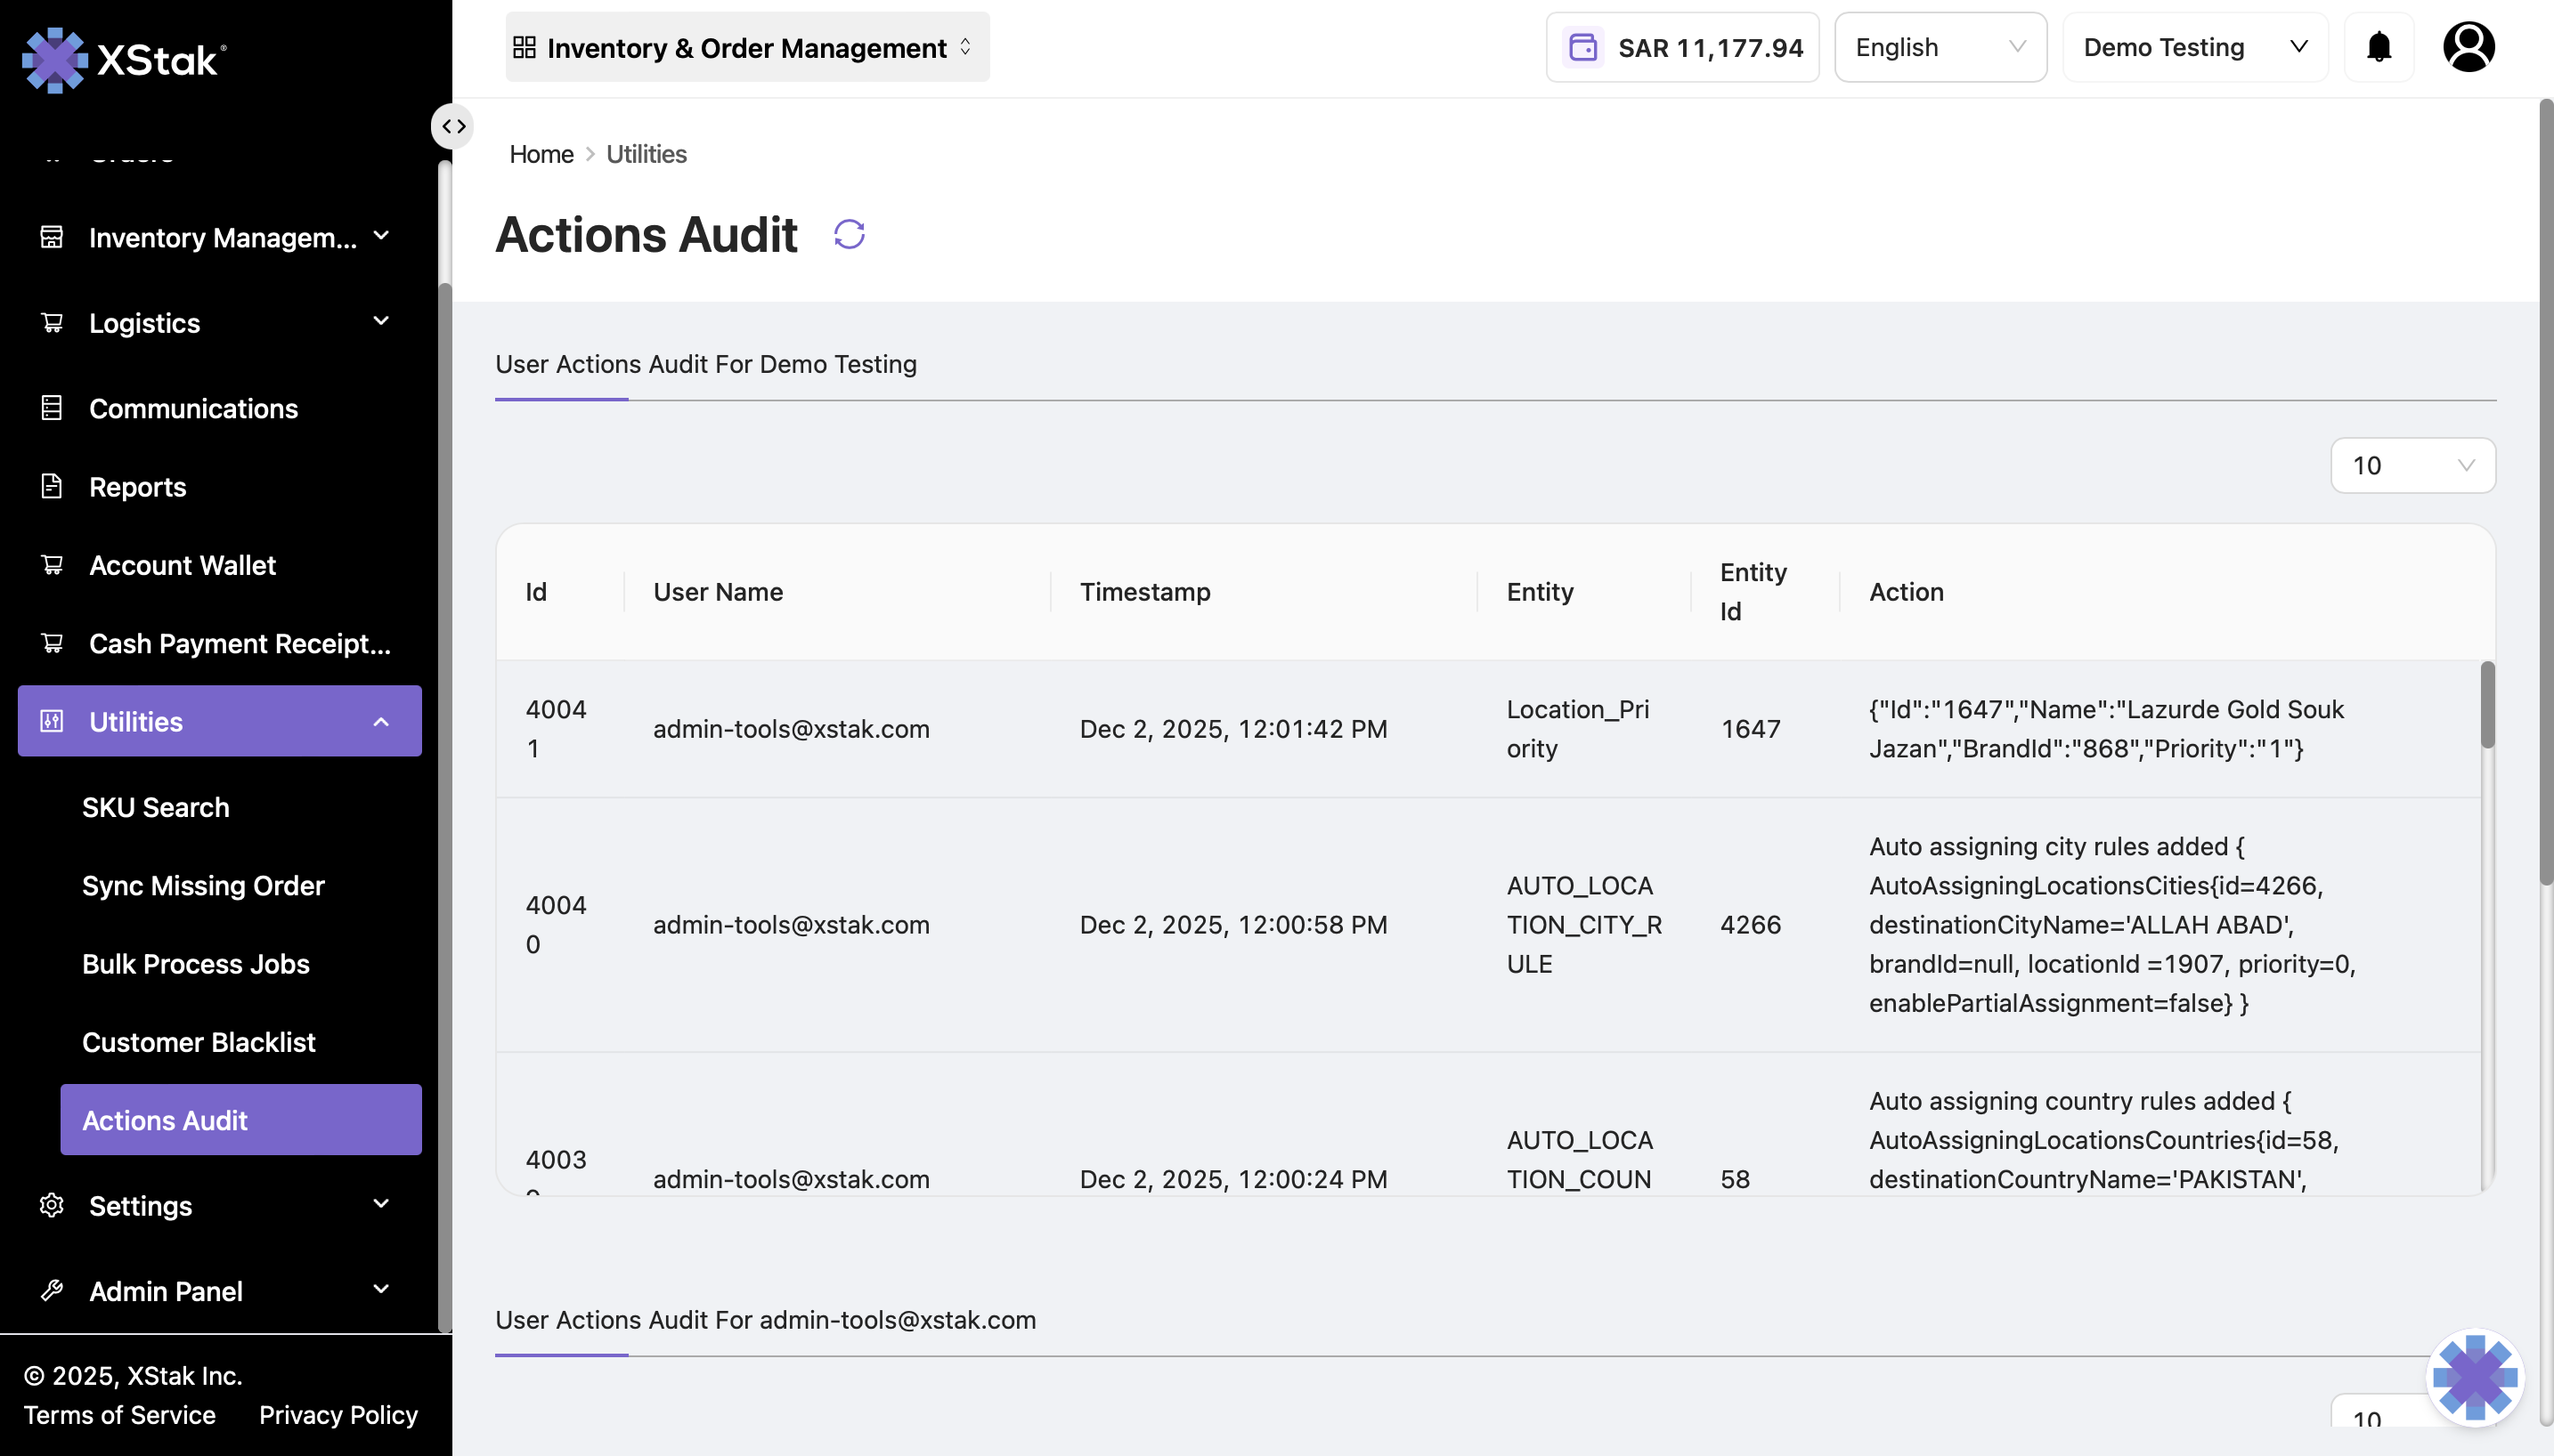Collapse the Utilities section
2554x1456 pixels.
pos(380,721)
